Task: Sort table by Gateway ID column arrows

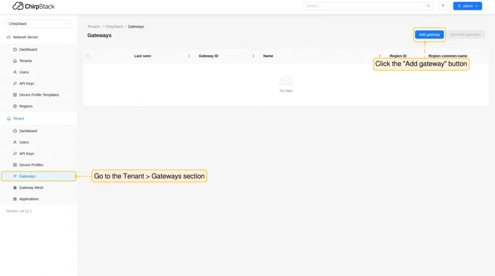Action: tap(253, 56)
